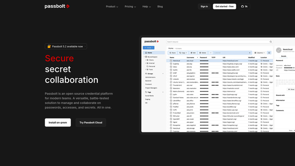The height and width of the screenshot is (166, 295).
Task: Go to the Blog page
Action: 160,6
